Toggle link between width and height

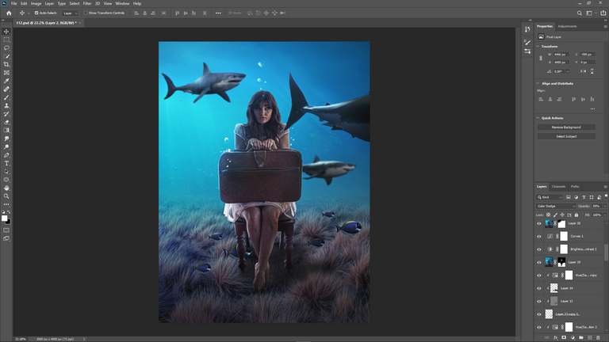tap(541, 58)
